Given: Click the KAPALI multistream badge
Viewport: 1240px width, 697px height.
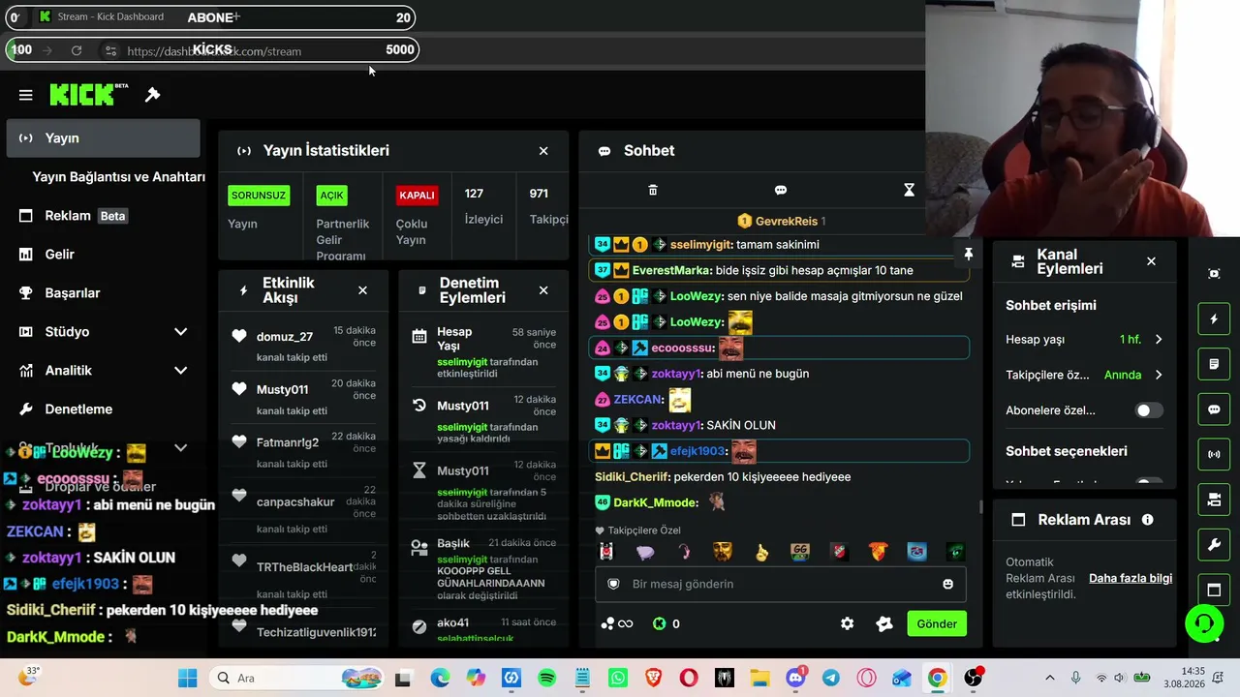Looking at the screenshot, I should tap(417, 196).
